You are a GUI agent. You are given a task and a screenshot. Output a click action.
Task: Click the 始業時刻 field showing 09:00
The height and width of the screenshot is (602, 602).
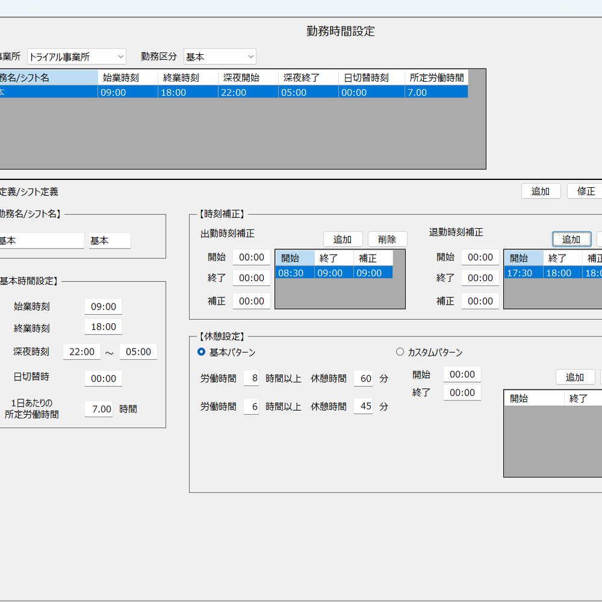103,306
